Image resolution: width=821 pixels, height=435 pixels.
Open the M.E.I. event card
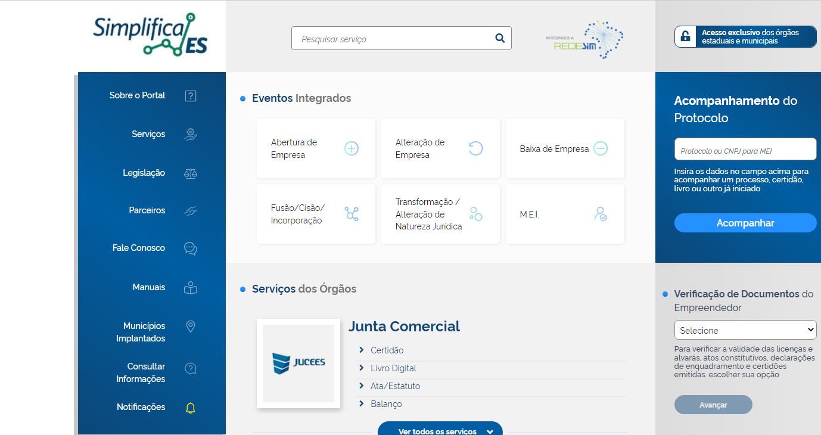coord(564,214)
